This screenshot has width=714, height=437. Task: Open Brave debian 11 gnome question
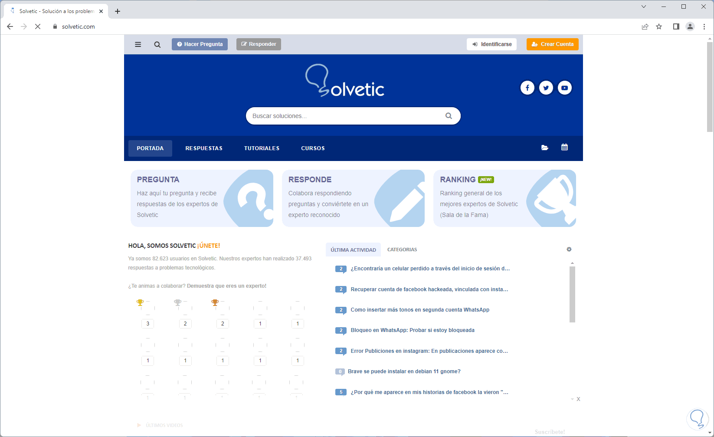coord(404,371)
